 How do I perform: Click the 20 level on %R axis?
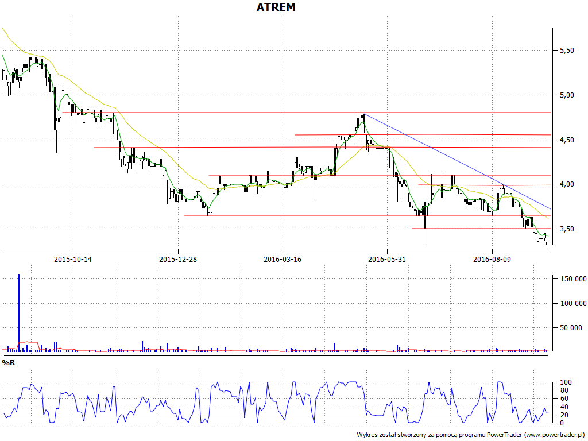point(564,415)
